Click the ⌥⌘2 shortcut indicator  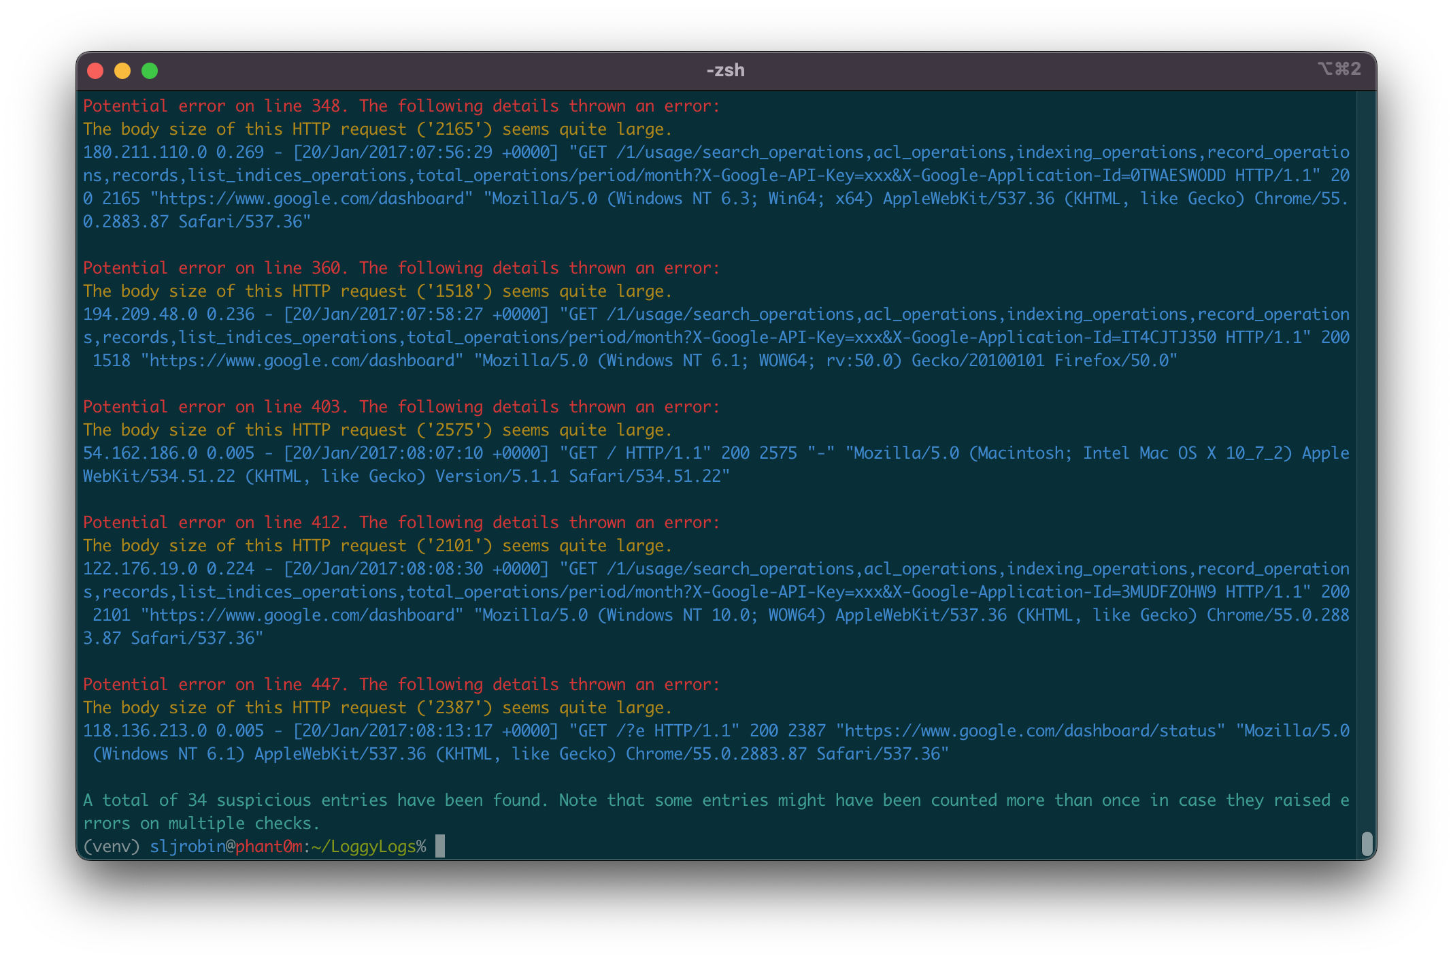1339,69
